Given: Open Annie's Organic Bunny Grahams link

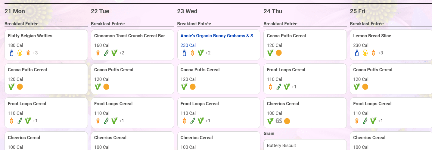Looking at the screenshot, I should [218, 36].
